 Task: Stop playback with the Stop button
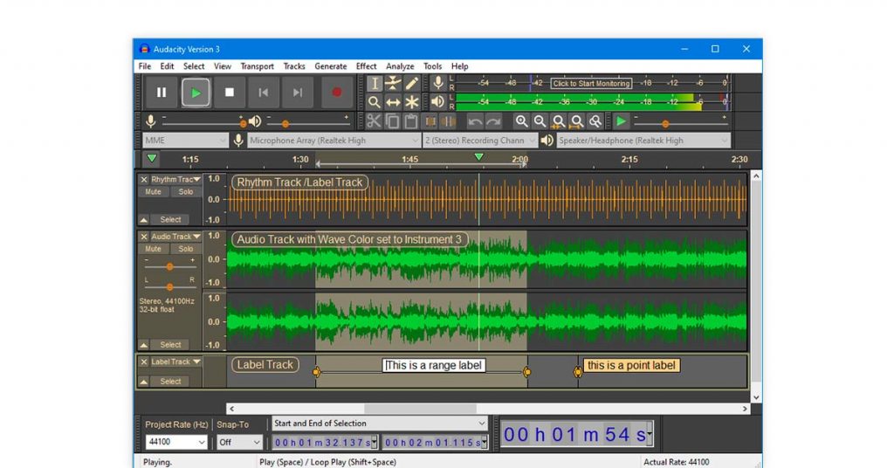[230, 93]
